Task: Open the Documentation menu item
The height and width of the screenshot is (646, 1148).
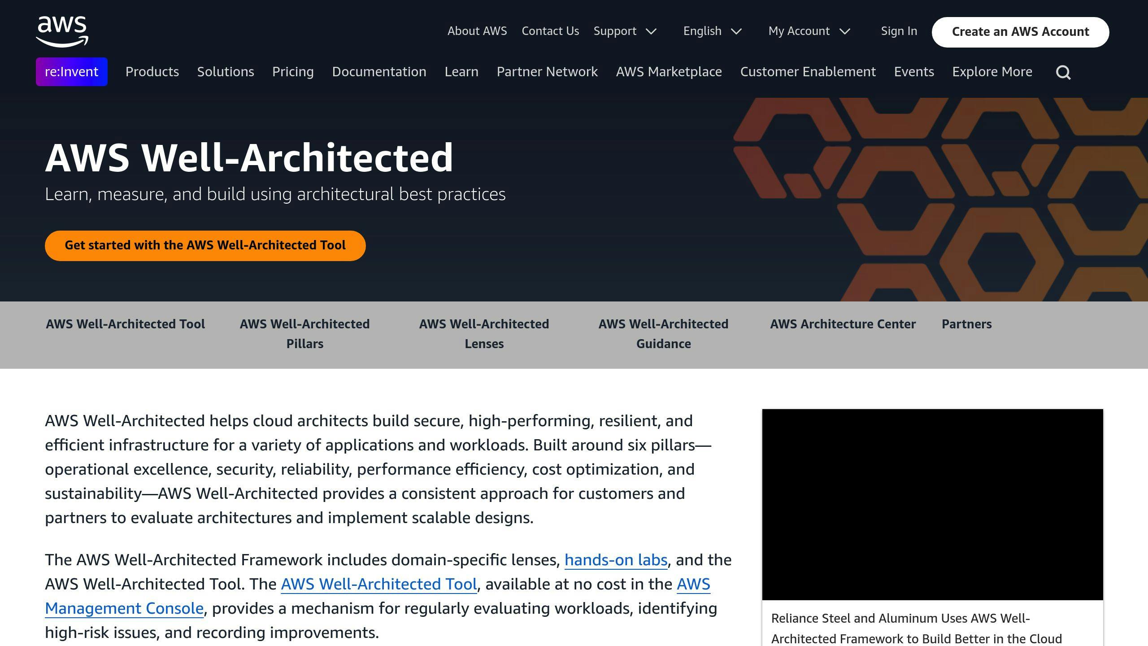Action: coord(379,72)
